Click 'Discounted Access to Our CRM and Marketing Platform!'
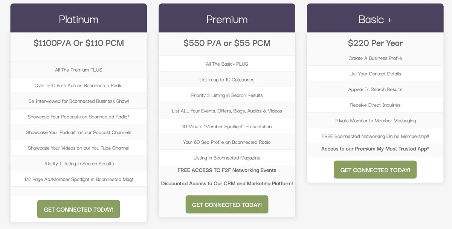Screen dimensions: 452x229 tap(227, 183)
